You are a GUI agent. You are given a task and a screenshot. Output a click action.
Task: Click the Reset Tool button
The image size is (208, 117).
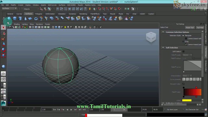click(x=190, y=28)
